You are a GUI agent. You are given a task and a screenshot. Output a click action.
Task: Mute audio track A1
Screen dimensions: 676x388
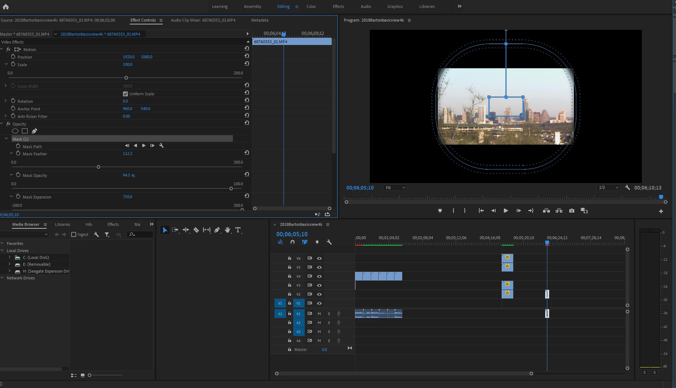click(319, 314)
